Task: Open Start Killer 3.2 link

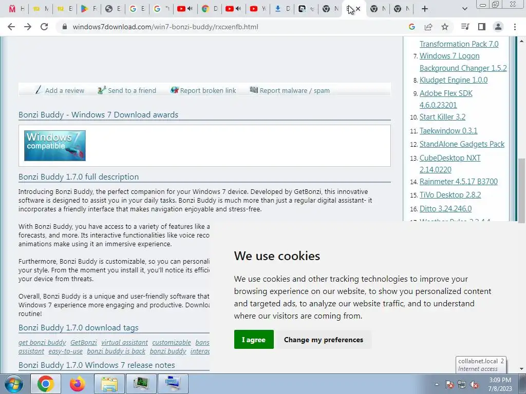Action: tap(442, 117)
